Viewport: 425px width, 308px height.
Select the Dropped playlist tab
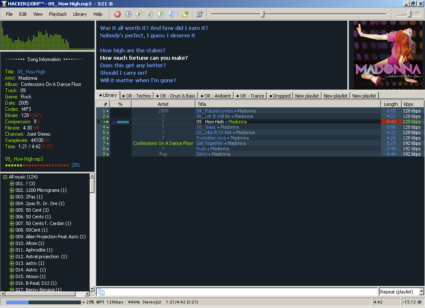pyautogui.click(x=280, y=96)
